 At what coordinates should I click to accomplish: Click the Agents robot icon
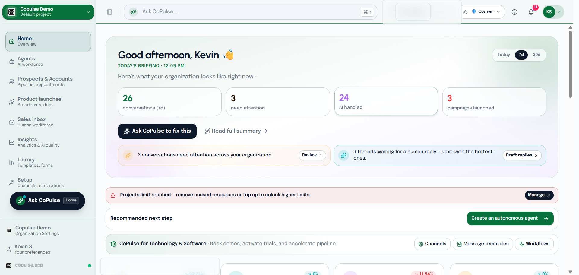12,62
